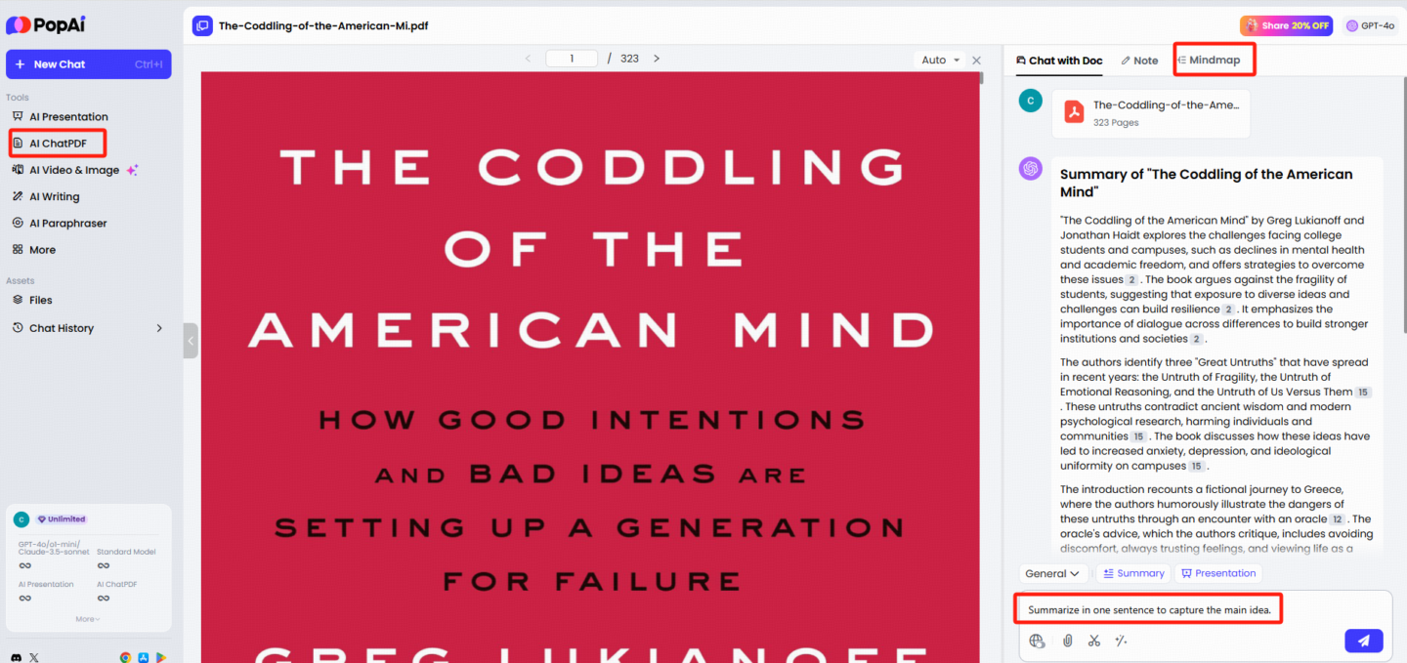Open AI Paraphraser tool
Screen dimensions: 1407x663
point(60,224)
